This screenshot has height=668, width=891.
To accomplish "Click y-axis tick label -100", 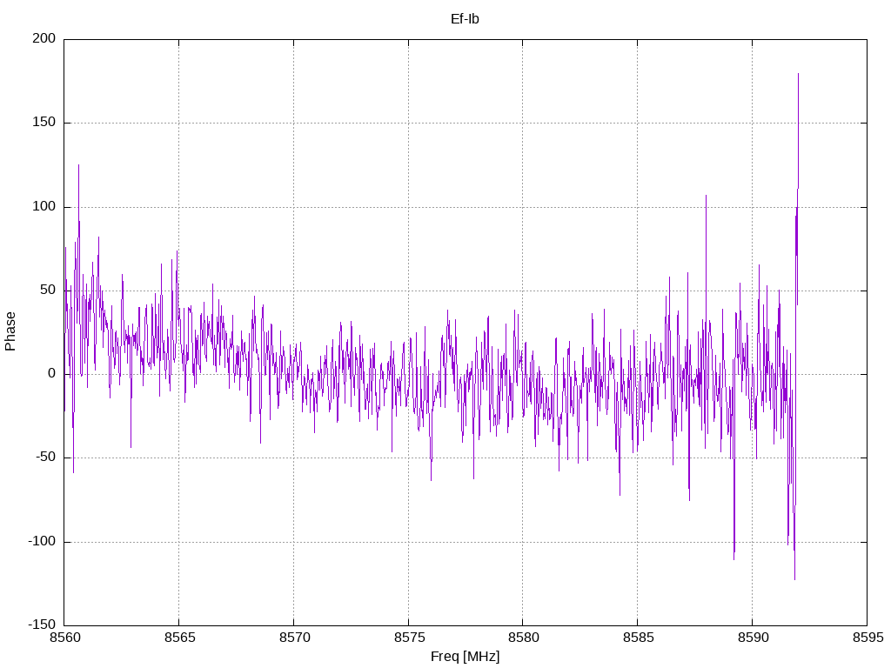I will click(x=42, y=541).
